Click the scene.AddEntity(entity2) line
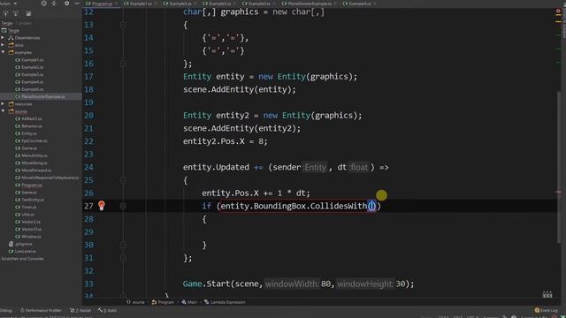 [x=241, y=128]
